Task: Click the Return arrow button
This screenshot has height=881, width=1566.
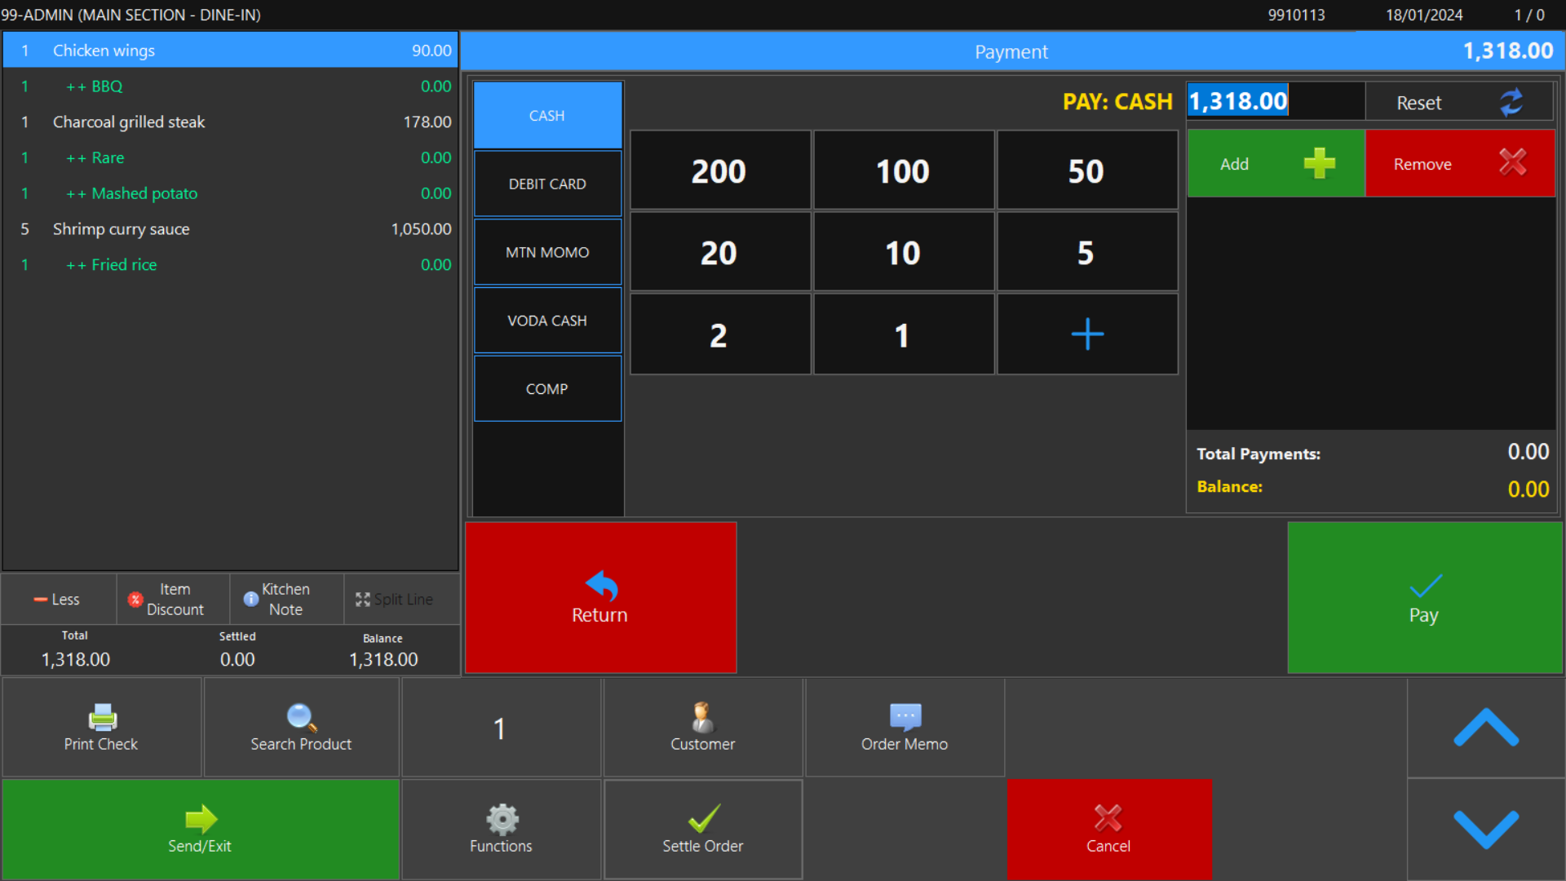Action: point(600,597)
